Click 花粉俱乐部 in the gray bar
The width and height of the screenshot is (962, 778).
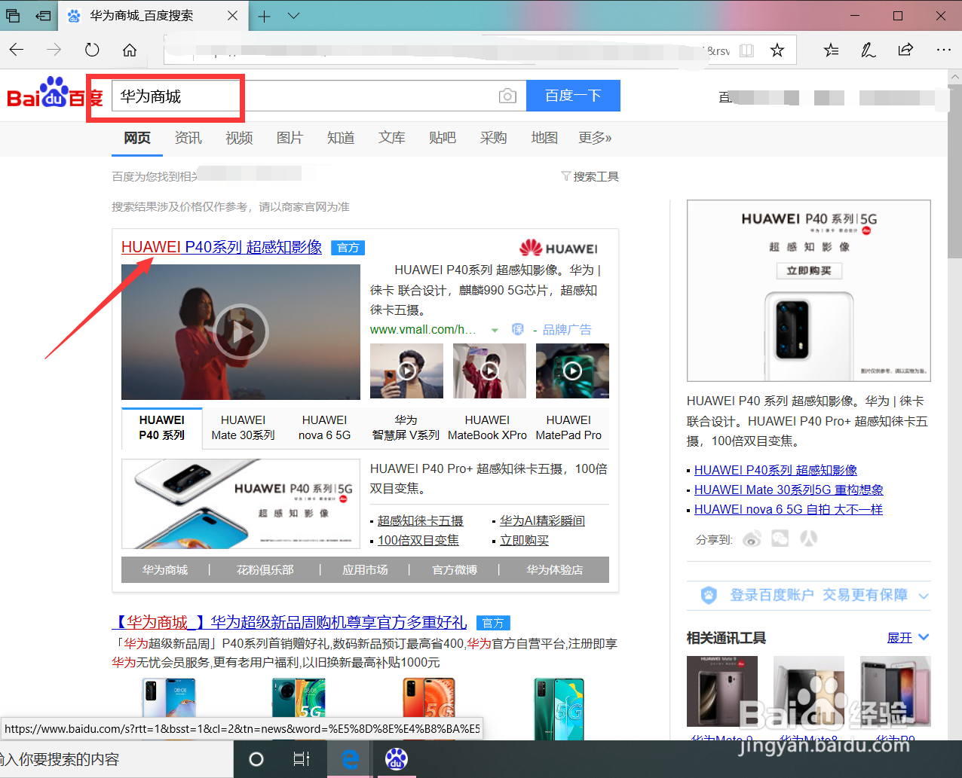(x=265, y=570)
